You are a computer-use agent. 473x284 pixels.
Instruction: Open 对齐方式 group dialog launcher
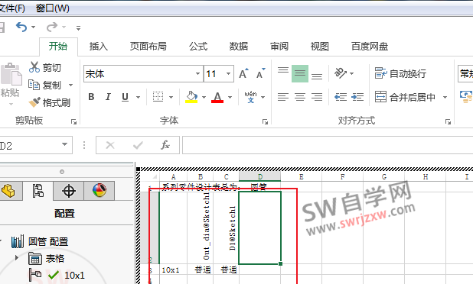[x=448, y=121]
